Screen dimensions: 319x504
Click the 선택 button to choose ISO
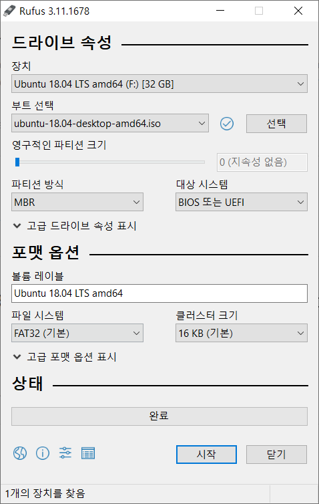(x=277, y=124)
